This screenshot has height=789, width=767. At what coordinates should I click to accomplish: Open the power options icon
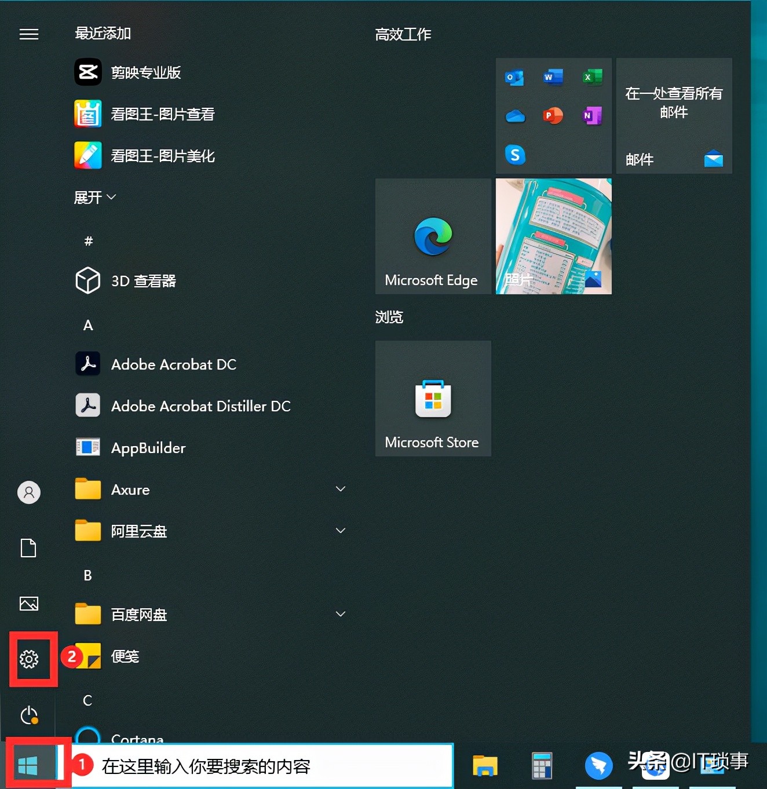pos(29,715)
